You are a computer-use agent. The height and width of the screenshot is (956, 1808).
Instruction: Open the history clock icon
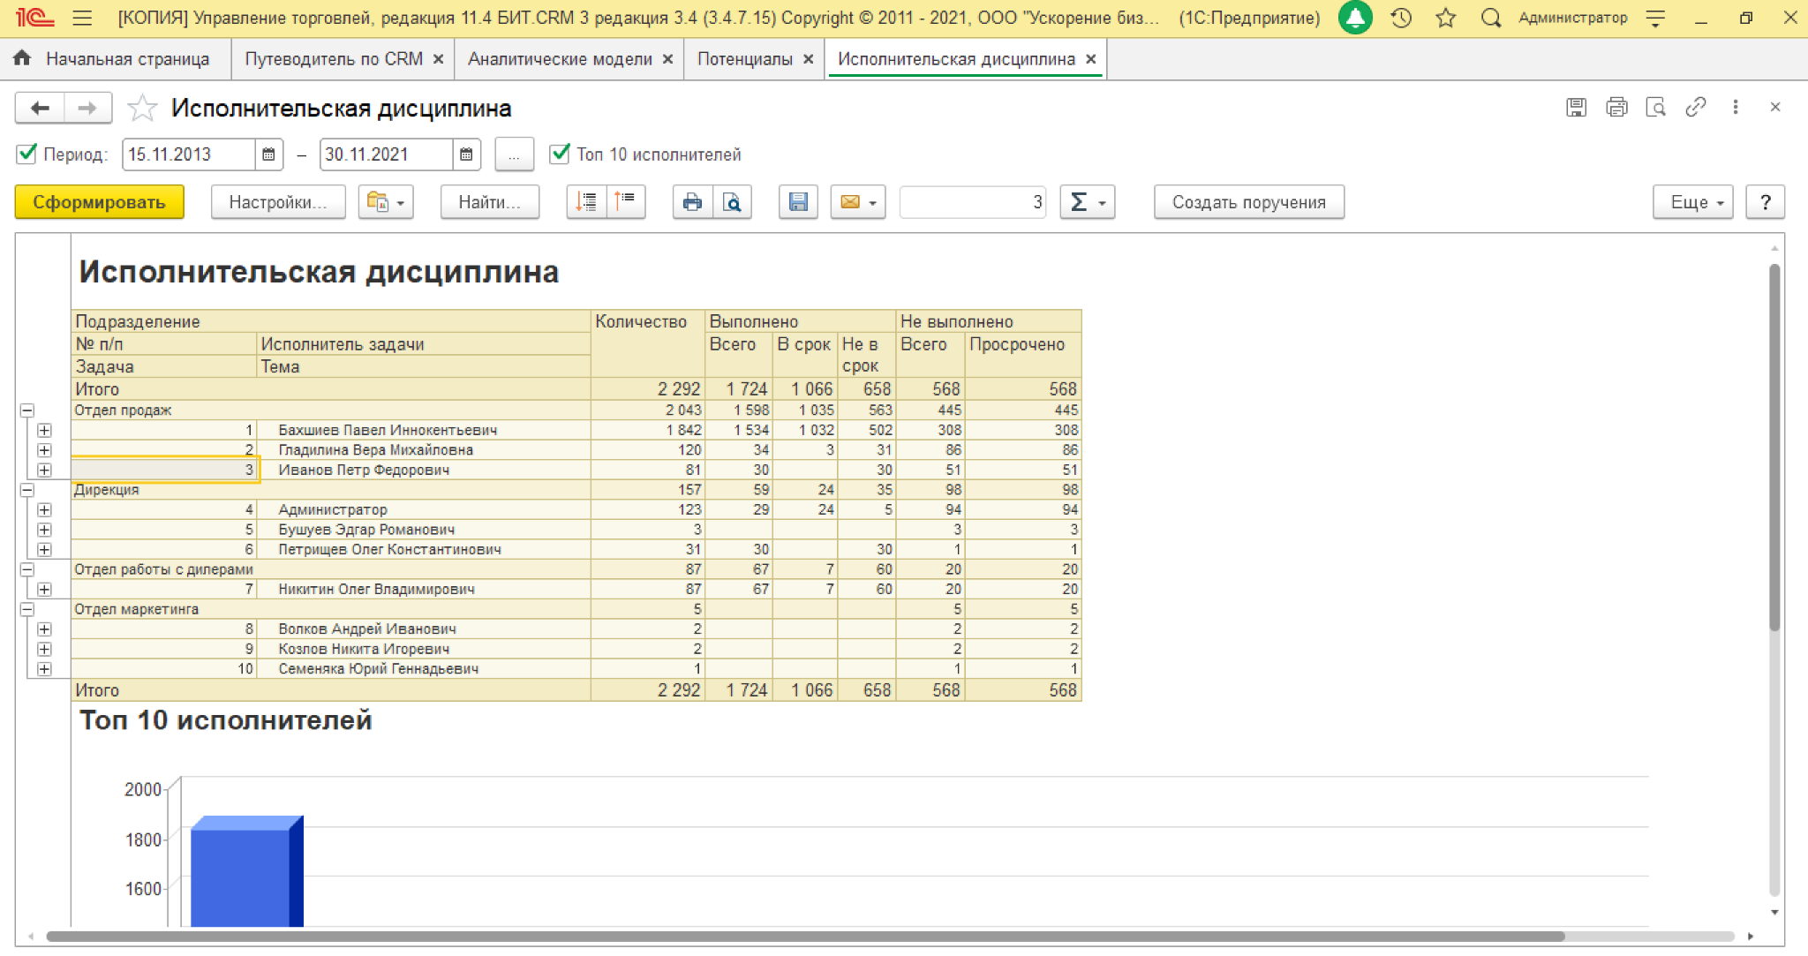[1401, 18]
